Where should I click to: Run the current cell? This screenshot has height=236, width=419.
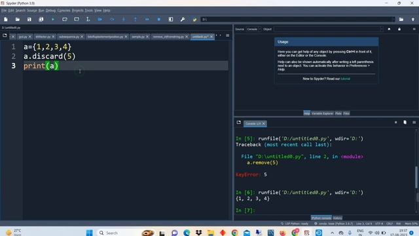click(x=65, y=19)
